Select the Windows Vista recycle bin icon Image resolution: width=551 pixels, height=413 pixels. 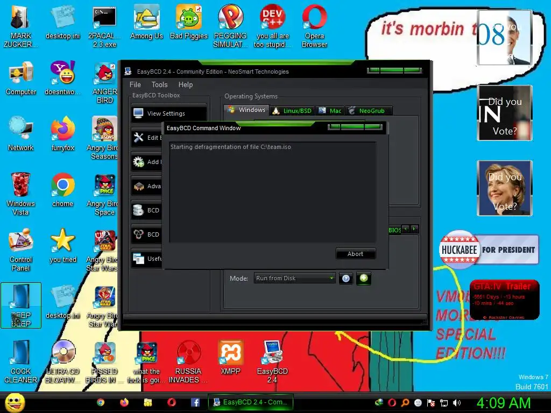(x=20, y=194)
